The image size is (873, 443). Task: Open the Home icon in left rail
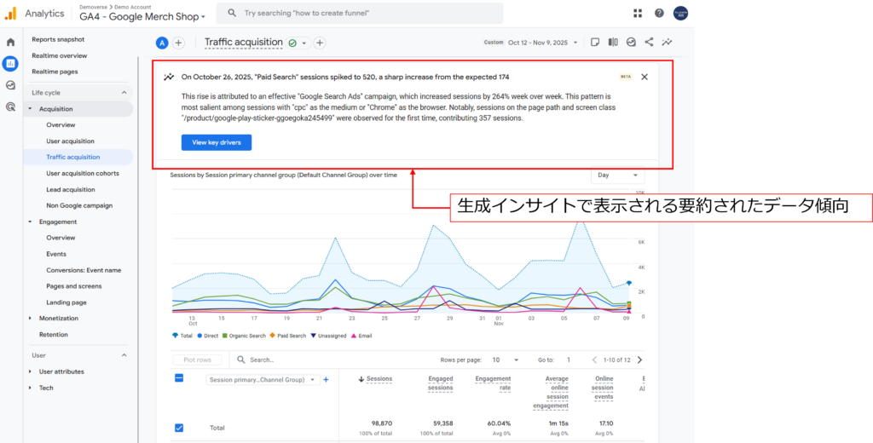click(x=10, y=42)
